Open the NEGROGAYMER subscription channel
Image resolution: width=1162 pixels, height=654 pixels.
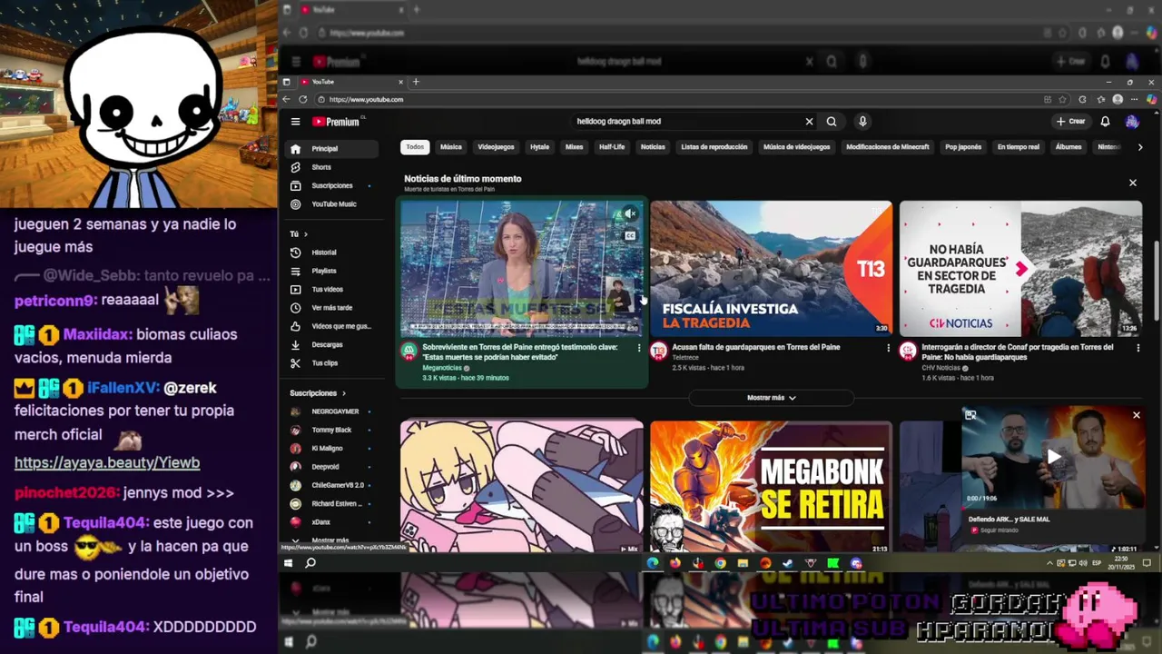330,411
